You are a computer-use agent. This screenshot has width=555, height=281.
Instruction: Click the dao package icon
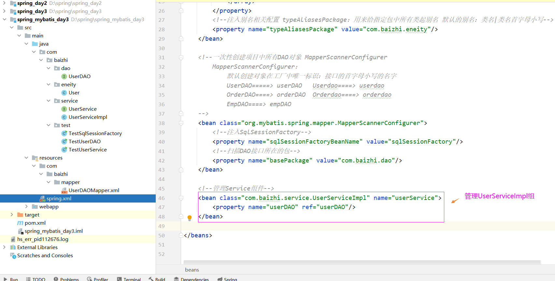(57, 68)
